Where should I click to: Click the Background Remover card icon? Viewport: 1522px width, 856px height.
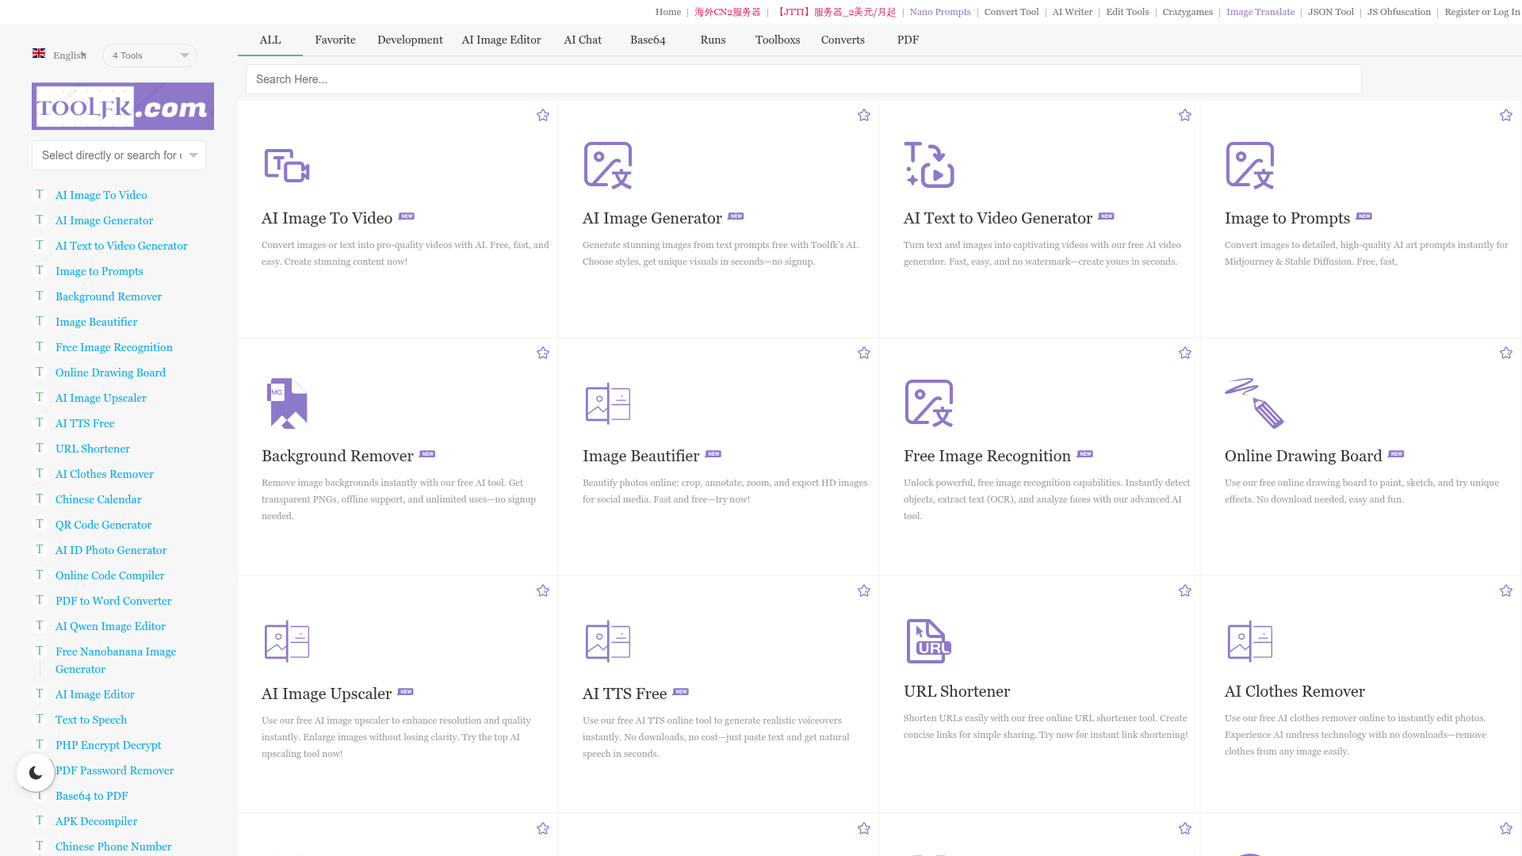287,403
